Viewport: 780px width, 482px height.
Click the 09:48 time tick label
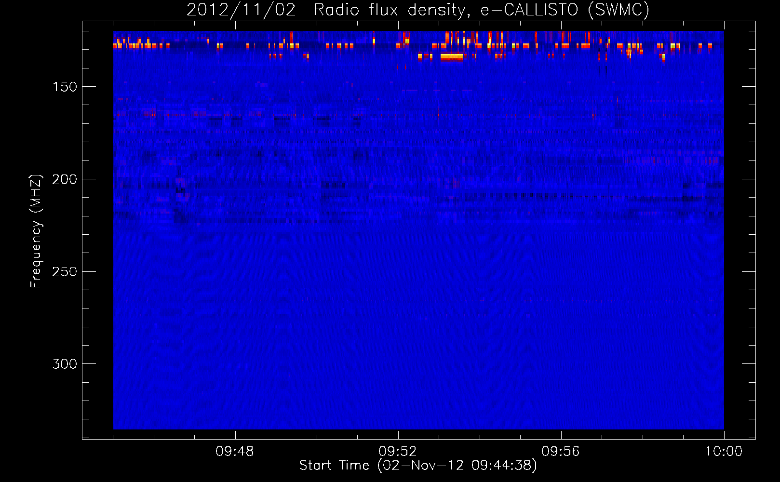tap(235, 452)
